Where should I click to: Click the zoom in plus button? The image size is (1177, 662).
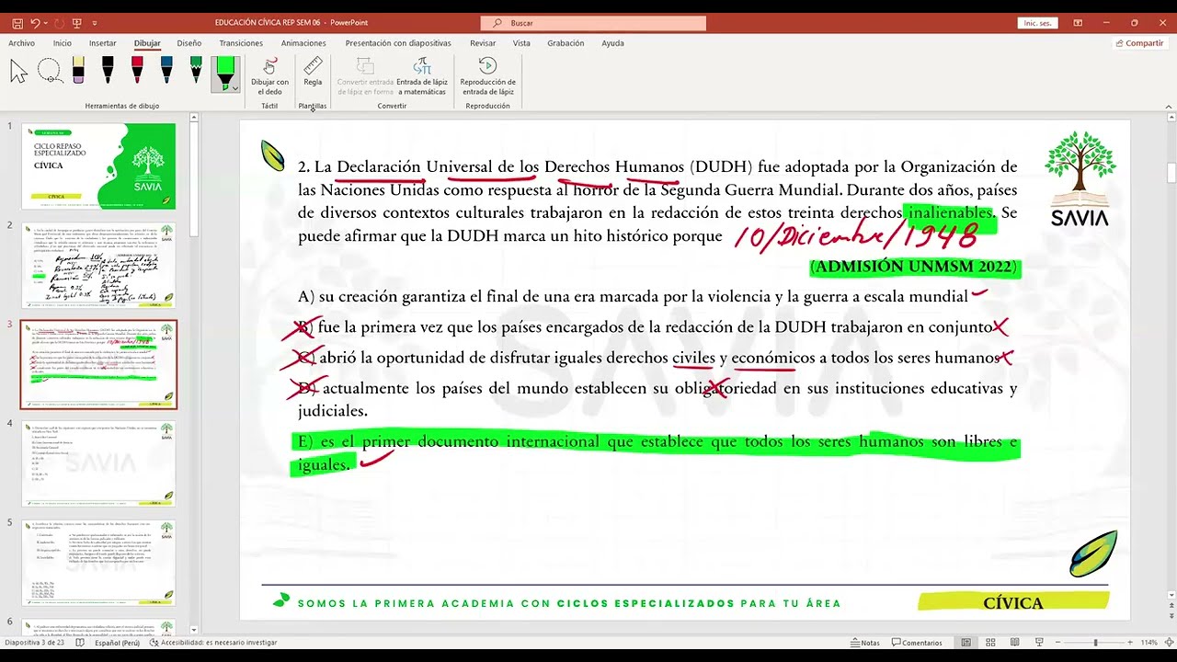click(1132, 643)
